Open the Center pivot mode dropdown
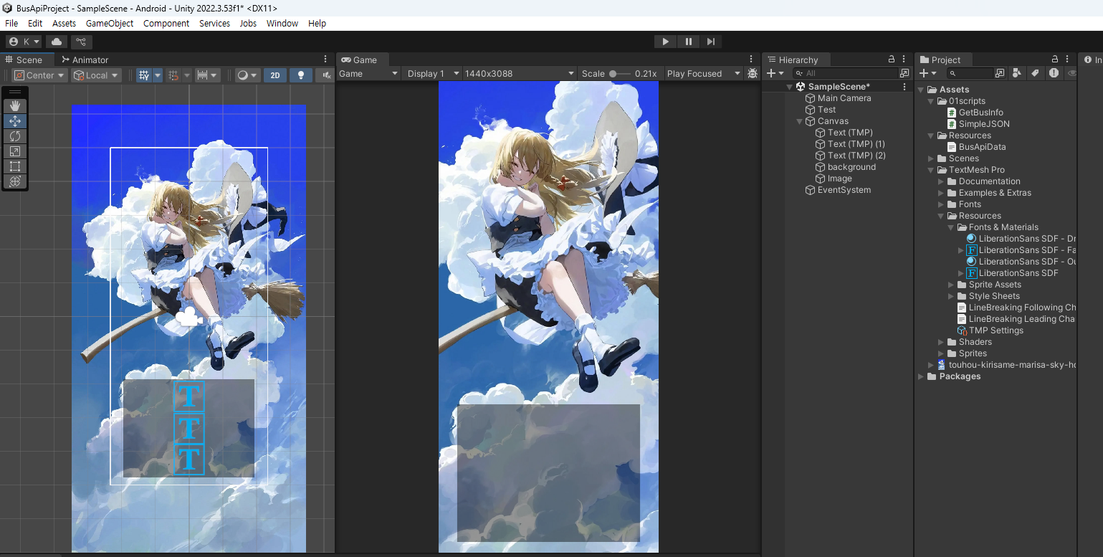This screenshot has width=1103, height=557. point(39,75)
